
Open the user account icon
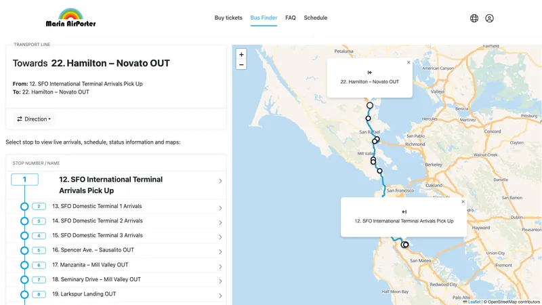tap(489, 18)
